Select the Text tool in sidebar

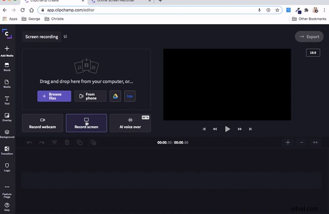7,100
